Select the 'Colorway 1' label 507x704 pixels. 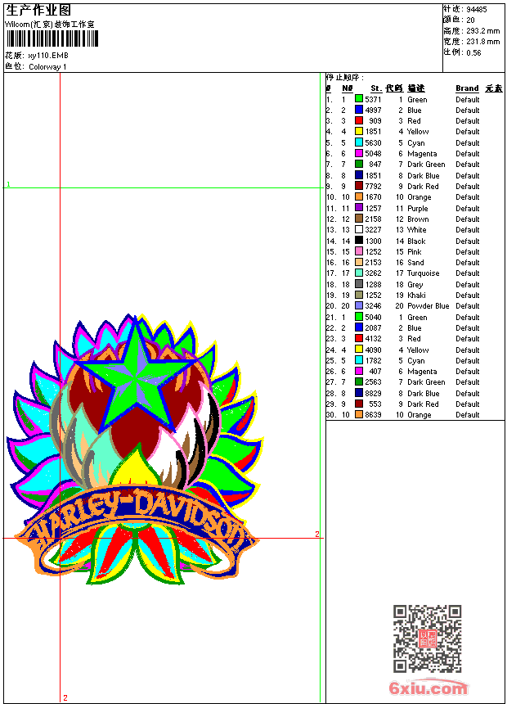click(x=47, y=67)
